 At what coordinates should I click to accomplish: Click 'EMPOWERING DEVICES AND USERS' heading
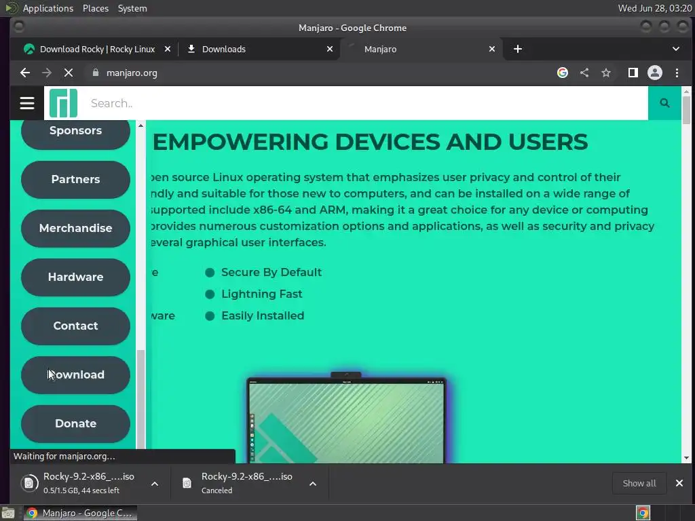[x=370, y=142]
